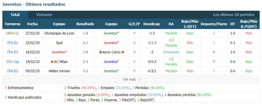Select the Total tab
Image resolution: width=262 pixels, height=105 pixels.
click(x=15, y=15)
